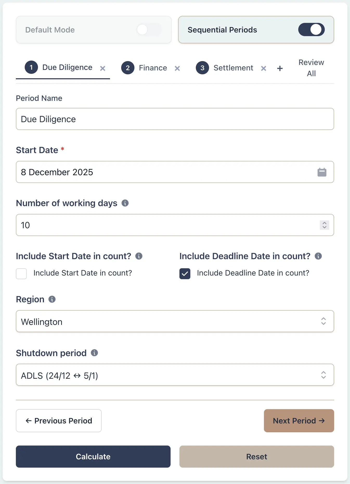The width and height of the screenshot is (350, 484).
Task: Turn off the Sequential Periods switch
Action: tap(311, 30)
